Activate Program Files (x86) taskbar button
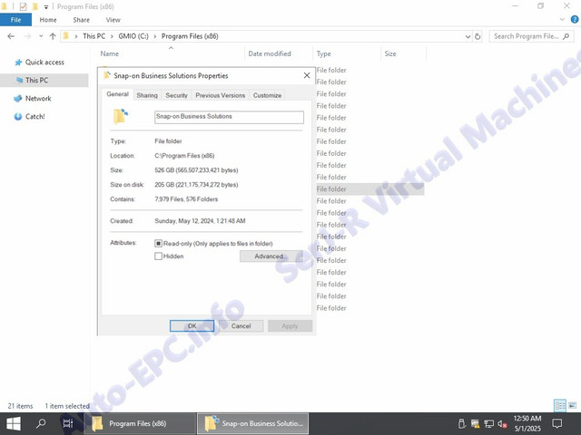This screenshot has height=435, width=581. click(x=140, y=423)
